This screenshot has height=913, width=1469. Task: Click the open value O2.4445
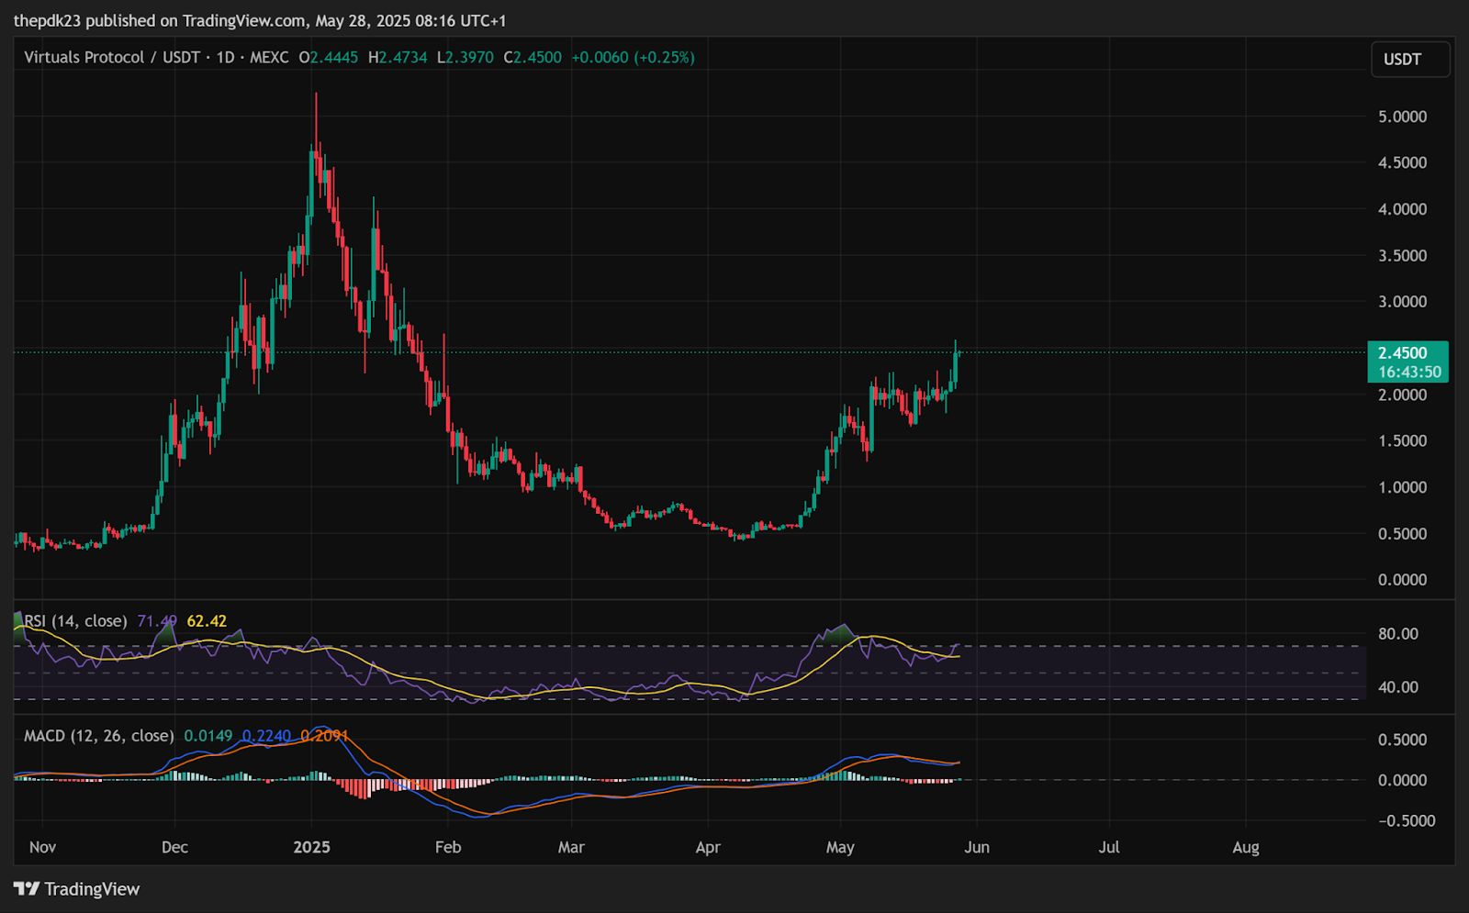point(328,57)
